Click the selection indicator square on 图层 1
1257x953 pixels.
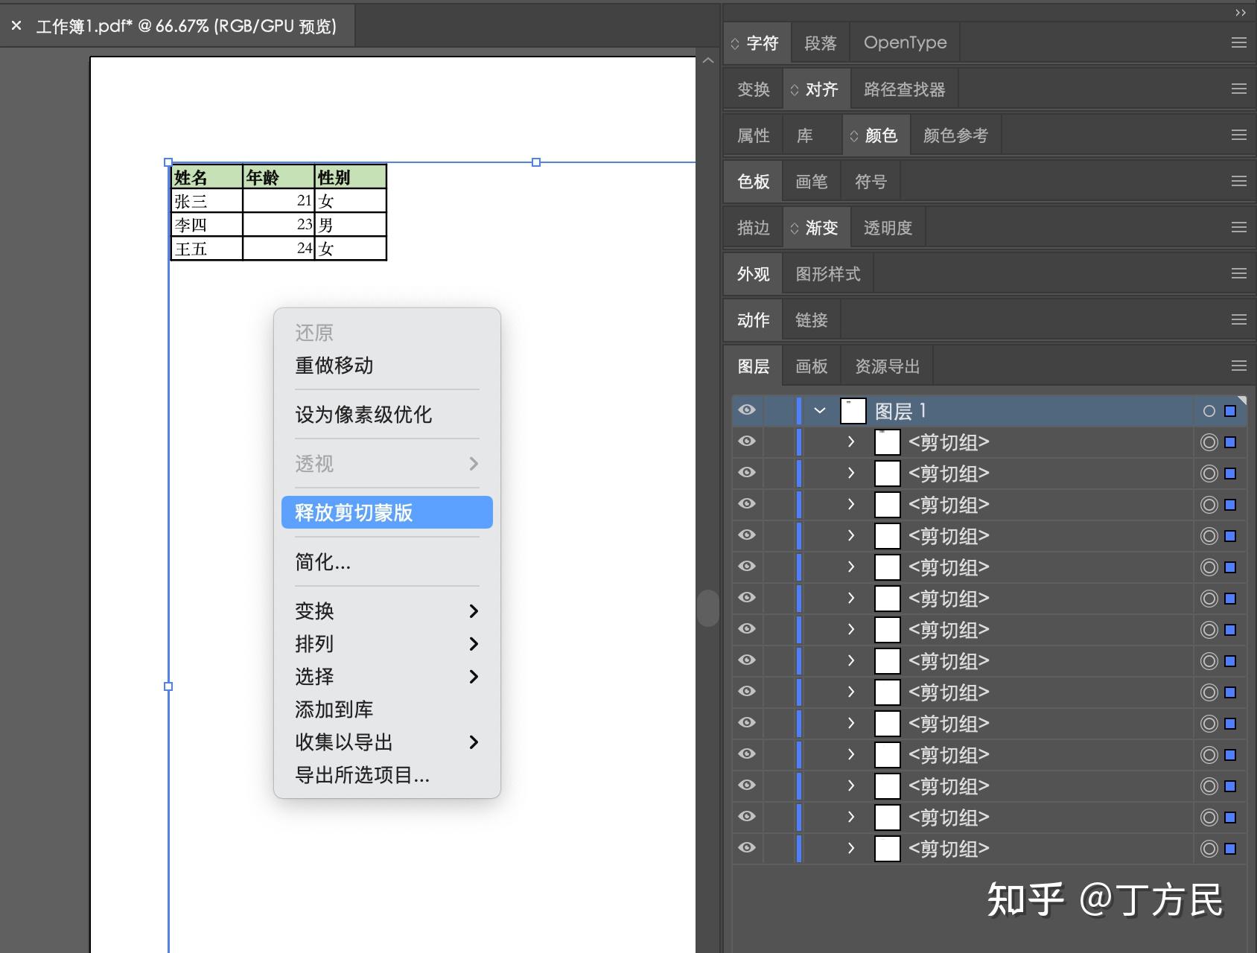pos(1228,410)
